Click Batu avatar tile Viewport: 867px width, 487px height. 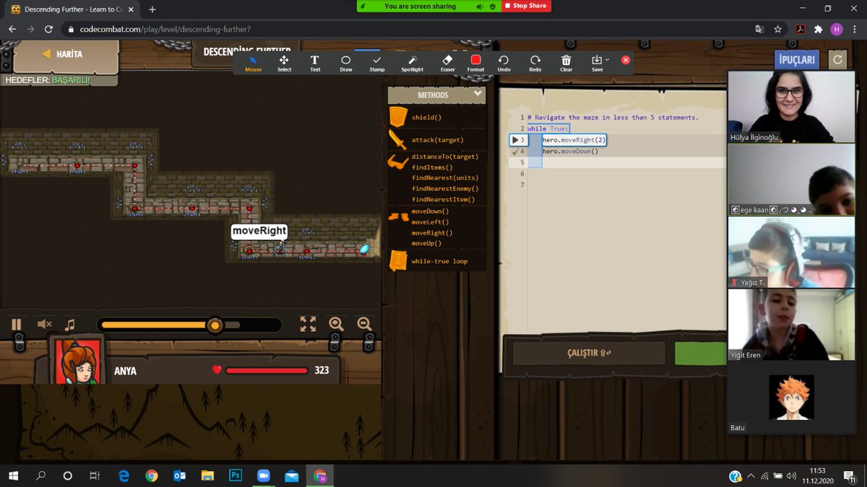[x=791, y=398]
